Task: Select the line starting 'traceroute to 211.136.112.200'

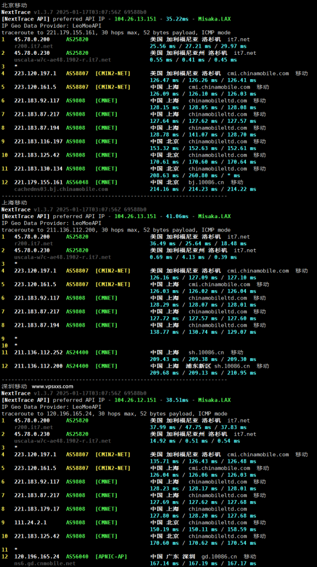Action: tap(116, 230)
